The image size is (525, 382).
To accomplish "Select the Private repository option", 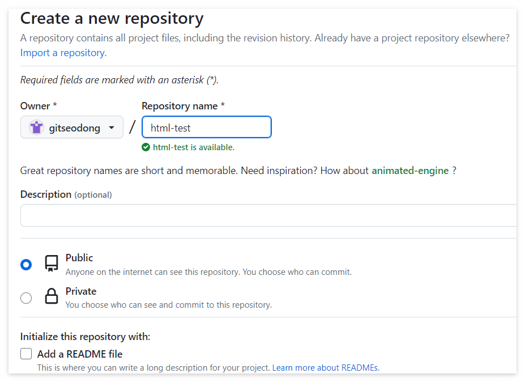I will [x=26, y=298].
